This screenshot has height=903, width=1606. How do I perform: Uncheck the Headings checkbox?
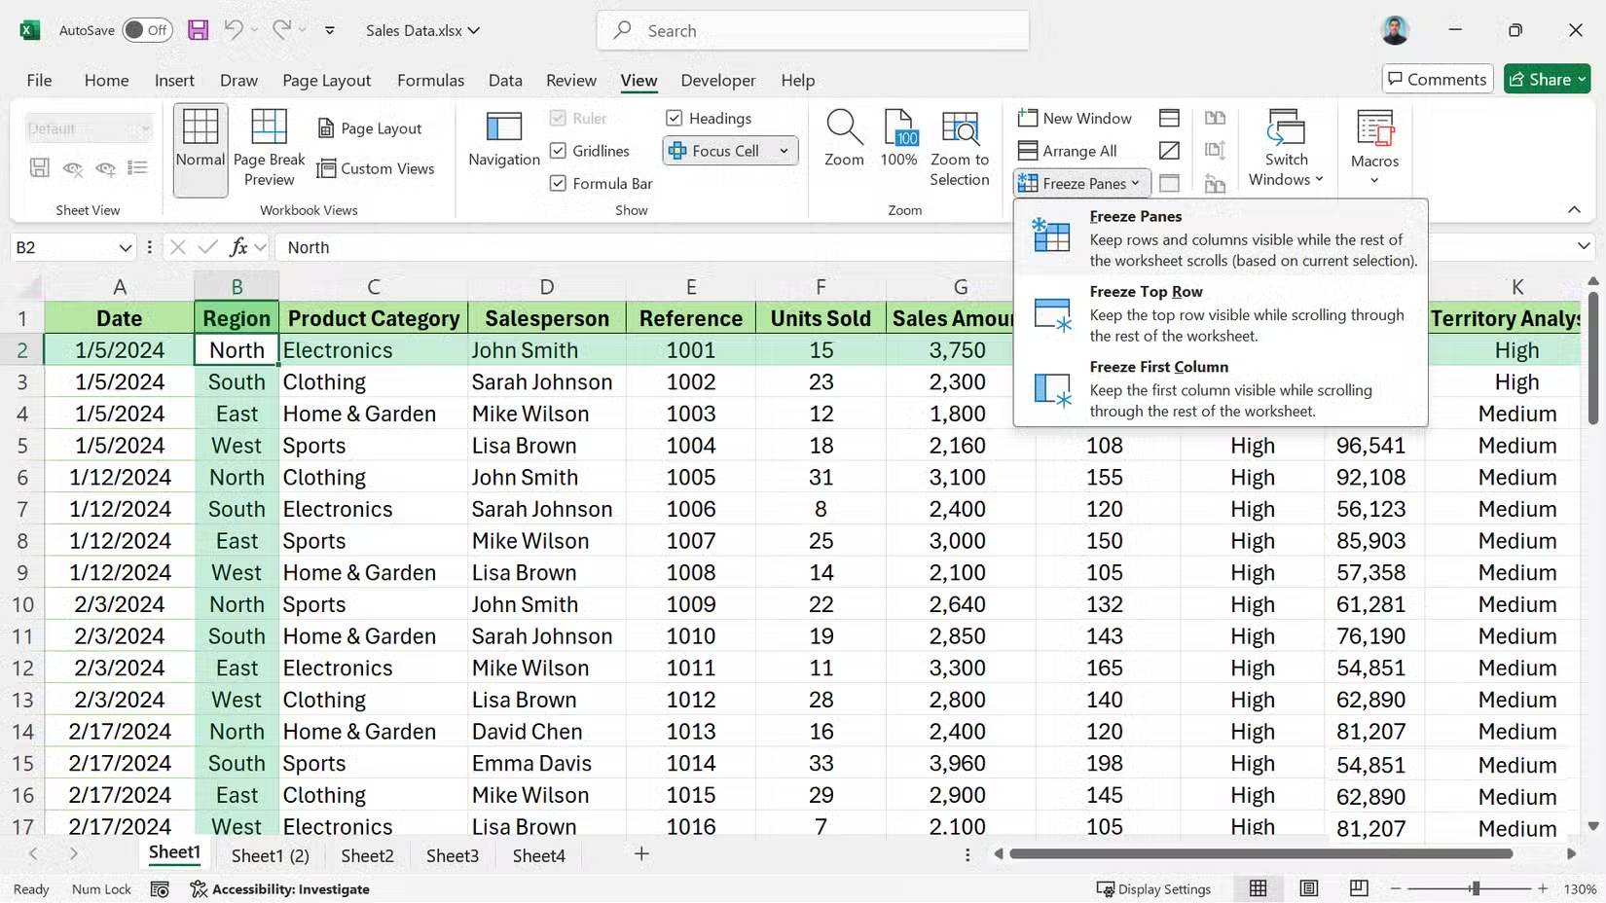[674, 118]
